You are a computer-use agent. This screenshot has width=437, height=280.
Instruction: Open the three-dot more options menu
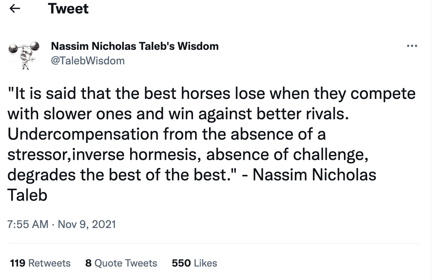[x=412, y=46]
